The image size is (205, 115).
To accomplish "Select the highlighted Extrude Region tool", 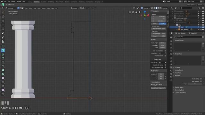I will [3, 50].
